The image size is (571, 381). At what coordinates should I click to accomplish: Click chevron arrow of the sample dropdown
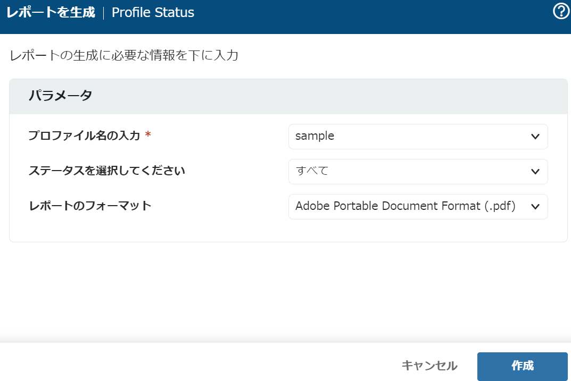click(535, 137)
